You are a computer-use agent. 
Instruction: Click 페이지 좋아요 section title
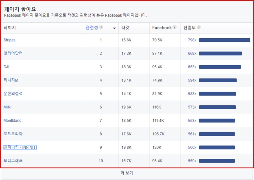[x=20, y=9]
